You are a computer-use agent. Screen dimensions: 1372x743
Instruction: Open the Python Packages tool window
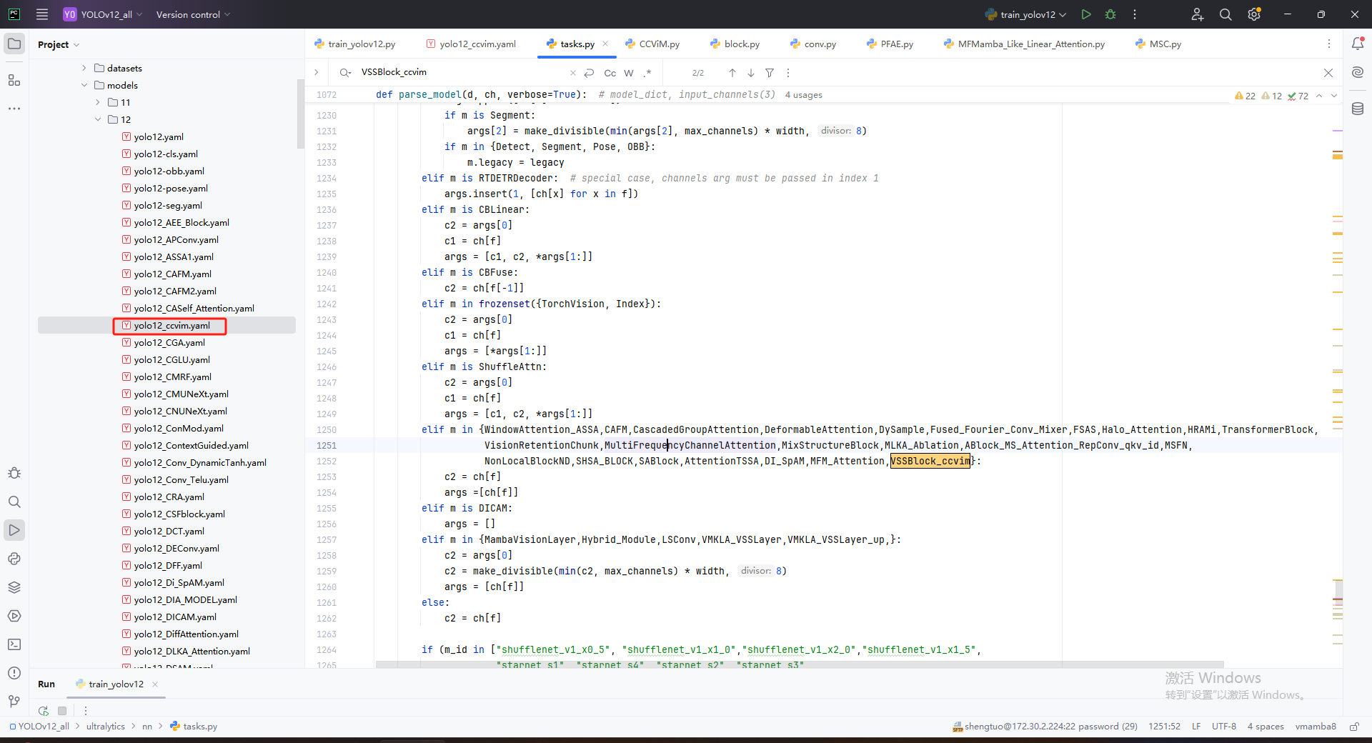14,587
